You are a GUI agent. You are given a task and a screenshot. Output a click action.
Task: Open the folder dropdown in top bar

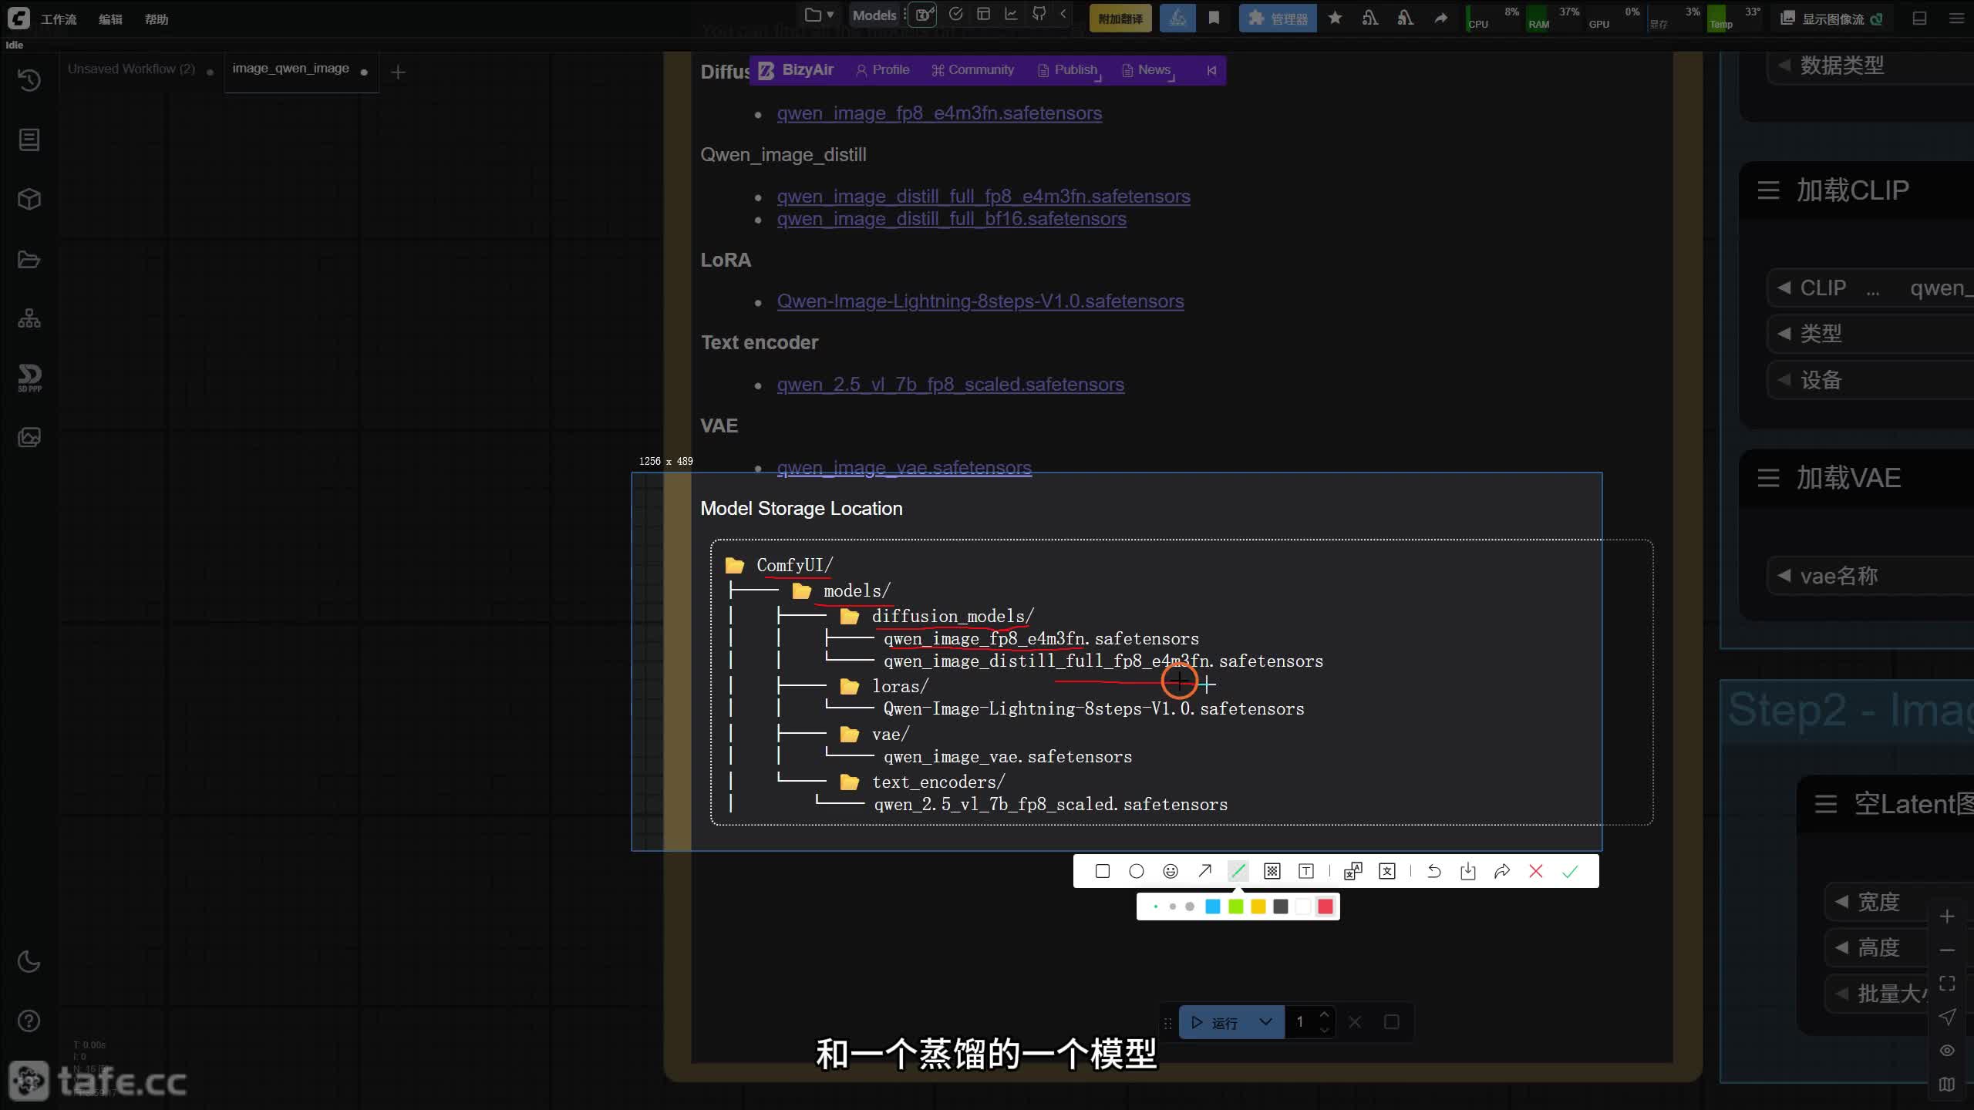click(x=819, y=15)
